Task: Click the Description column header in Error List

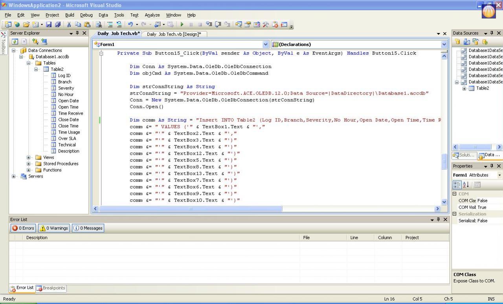Action: pyautogui.click(x=37, y=238)
